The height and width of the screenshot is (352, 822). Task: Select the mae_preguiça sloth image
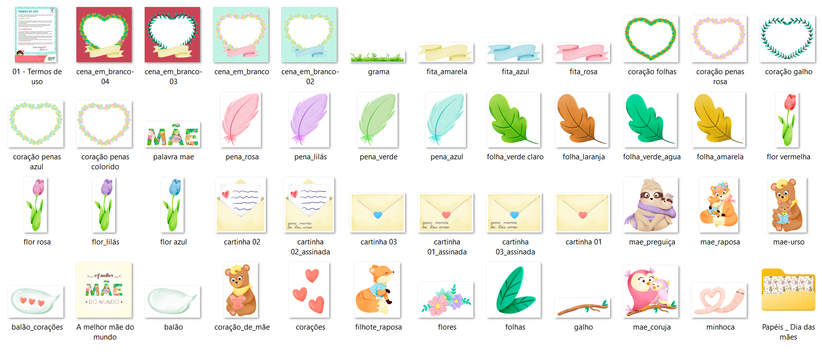(651, 205)
